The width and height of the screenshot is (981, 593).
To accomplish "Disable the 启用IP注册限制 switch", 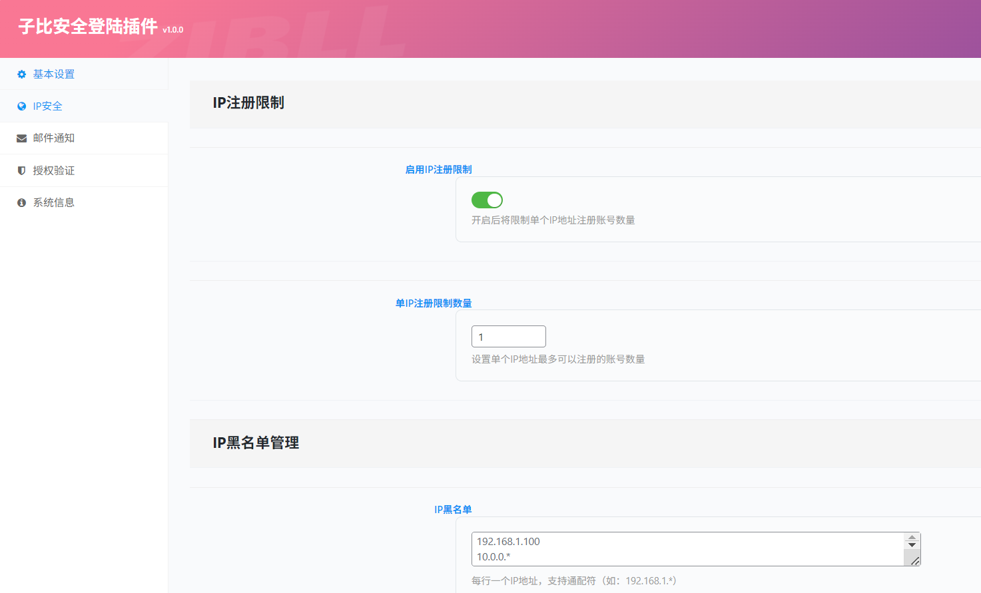I will 487,200.
